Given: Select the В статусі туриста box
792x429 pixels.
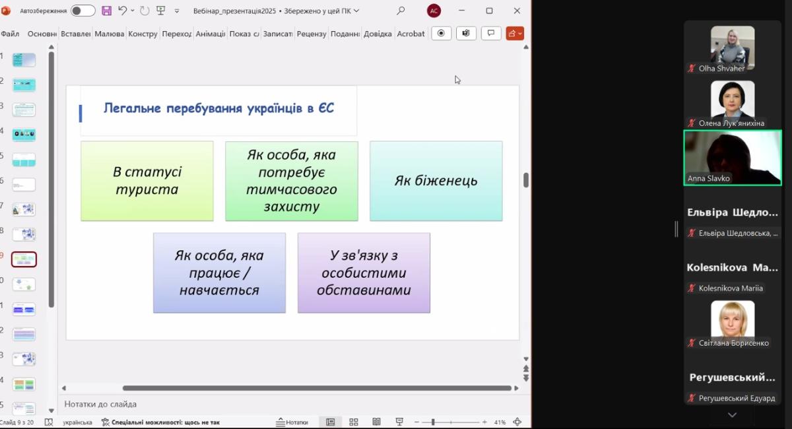Looking at the screenshot, I should click(147, 181).
